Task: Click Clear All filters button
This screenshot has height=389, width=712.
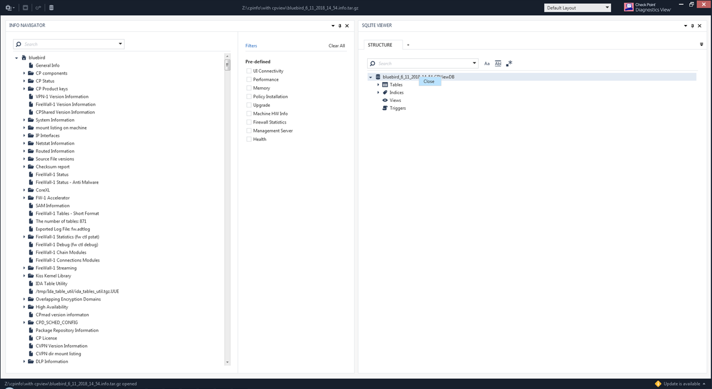Action: point(337,46)
